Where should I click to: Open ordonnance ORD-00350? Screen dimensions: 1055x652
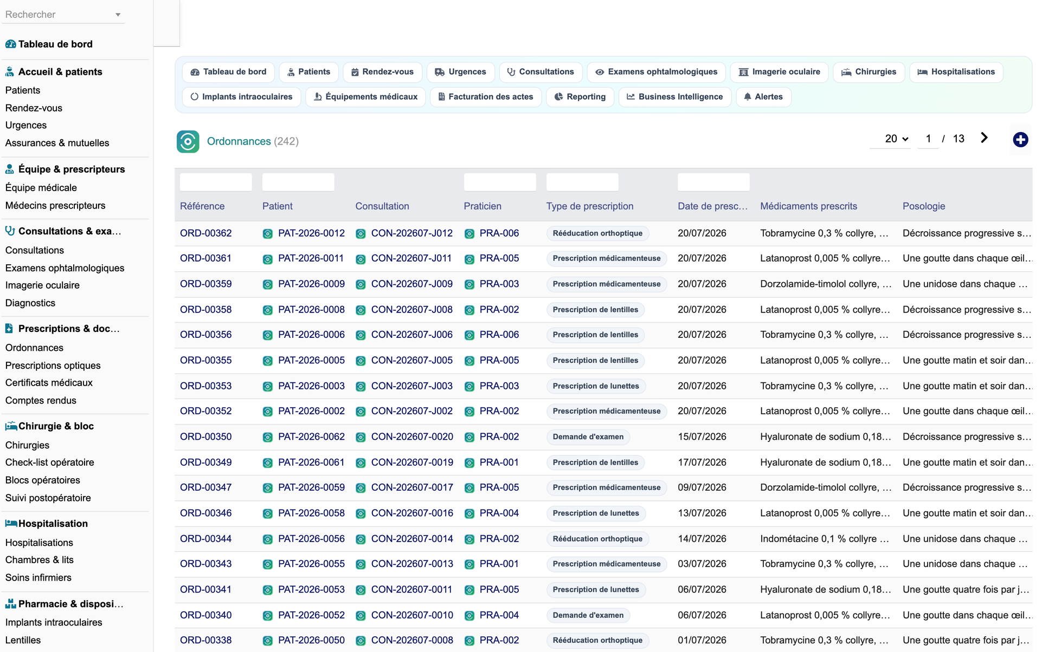[206, 436]
